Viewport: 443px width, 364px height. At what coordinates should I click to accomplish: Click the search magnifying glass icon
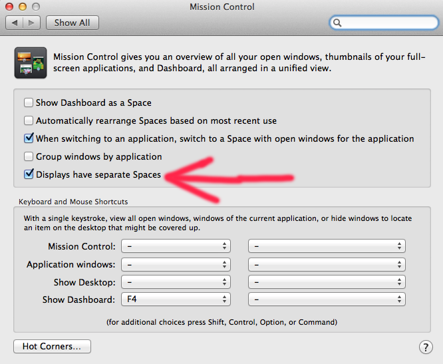coord(338,23)
